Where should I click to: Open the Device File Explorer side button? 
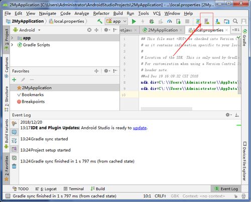[x=244, y=161]
